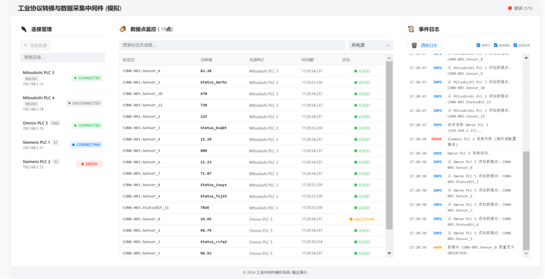Screen dimensions: 545x279
Task: Click the 搜索标签名或值 search field
Action: tap(232, 45)
